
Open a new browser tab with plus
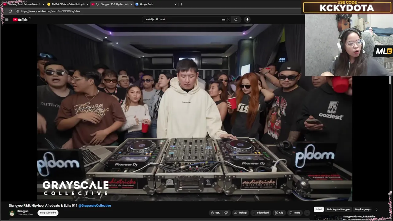[x=181, y=4]
